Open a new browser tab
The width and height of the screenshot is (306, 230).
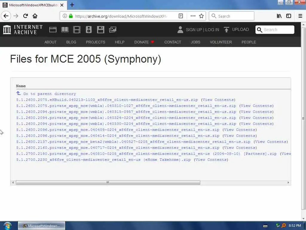point(72,5)
